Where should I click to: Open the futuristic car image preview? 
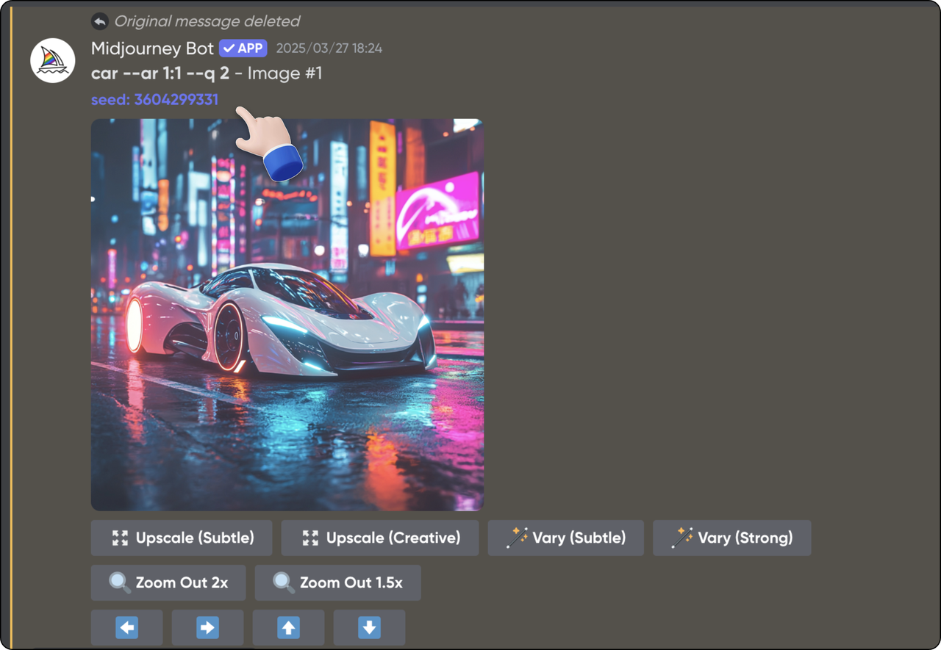click(287, 314)
